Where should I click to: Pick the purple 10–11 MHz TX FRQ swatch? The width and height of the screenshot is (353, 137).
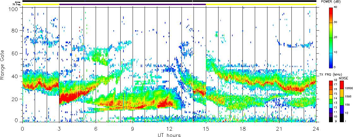tap(331, 115)
